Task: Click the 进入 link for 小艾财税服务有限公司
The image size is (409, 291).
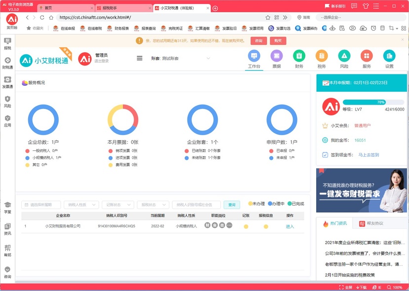Action: (289, 226)
